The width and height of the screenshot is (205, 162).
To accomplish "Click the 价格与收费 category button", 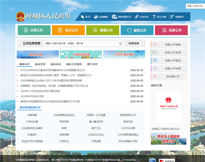I will click(x=32, y=122).
